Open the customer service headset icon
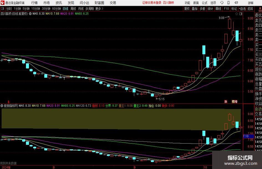This screenshot has width=262, height=169. 222,3
